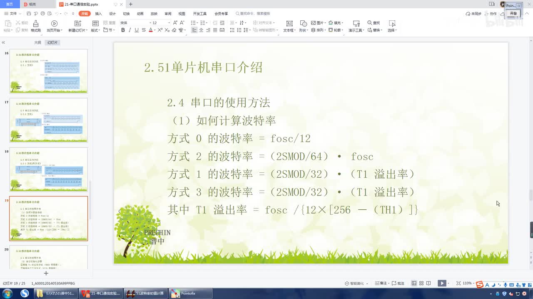533x299 pixels.
Task: Start slideshow with status bar play button
Action: click(442, 283)
